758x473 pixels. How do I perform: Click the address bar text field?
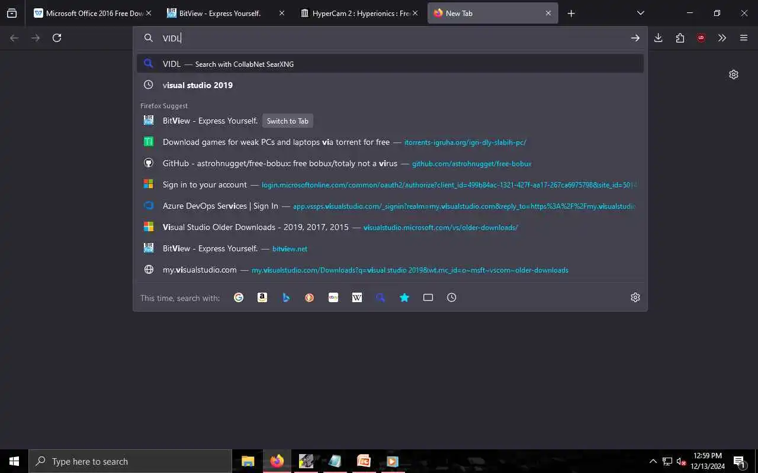[x=391, y=38]
